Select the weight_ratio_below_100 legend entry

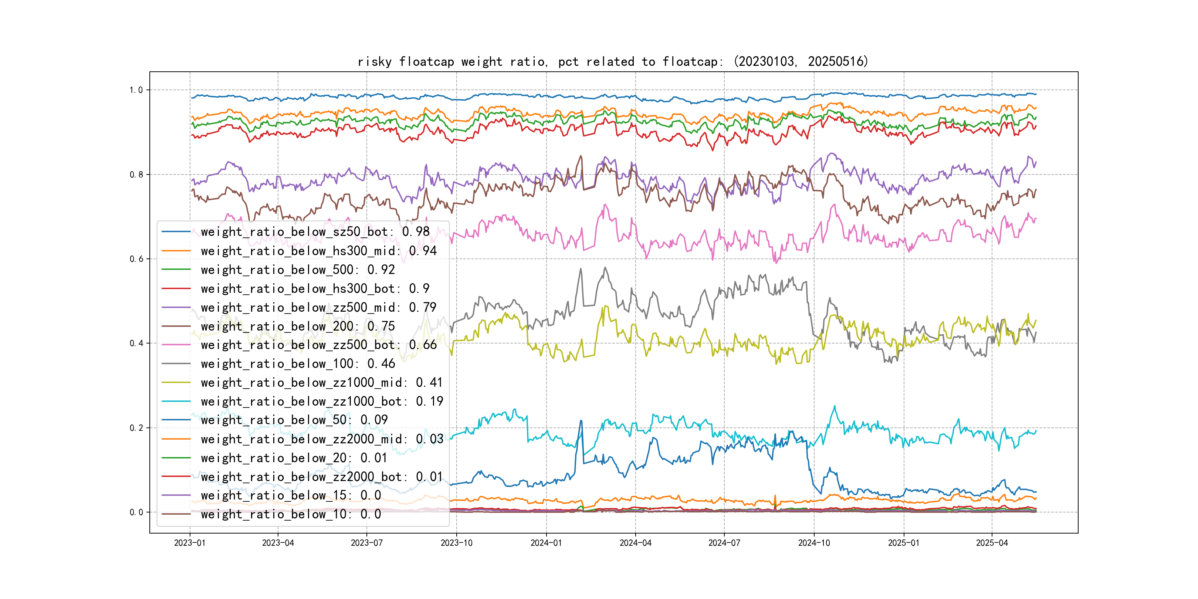pyautogui.click(x=298, y=364)
